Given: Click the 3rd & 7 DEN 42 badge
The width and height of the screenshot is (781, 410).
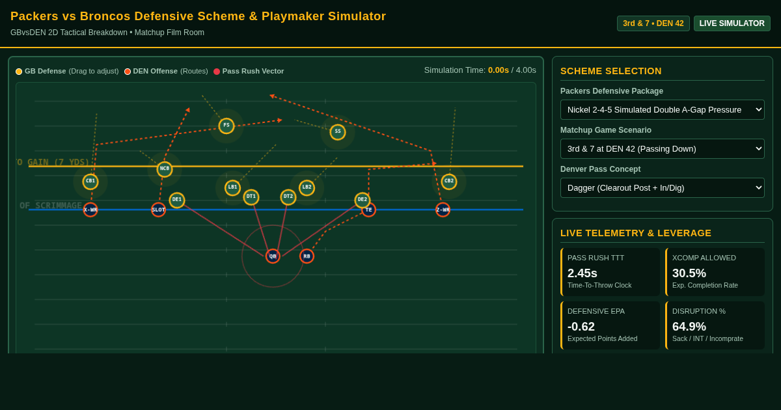Looking at the screenshot, I should coord(653,23).
